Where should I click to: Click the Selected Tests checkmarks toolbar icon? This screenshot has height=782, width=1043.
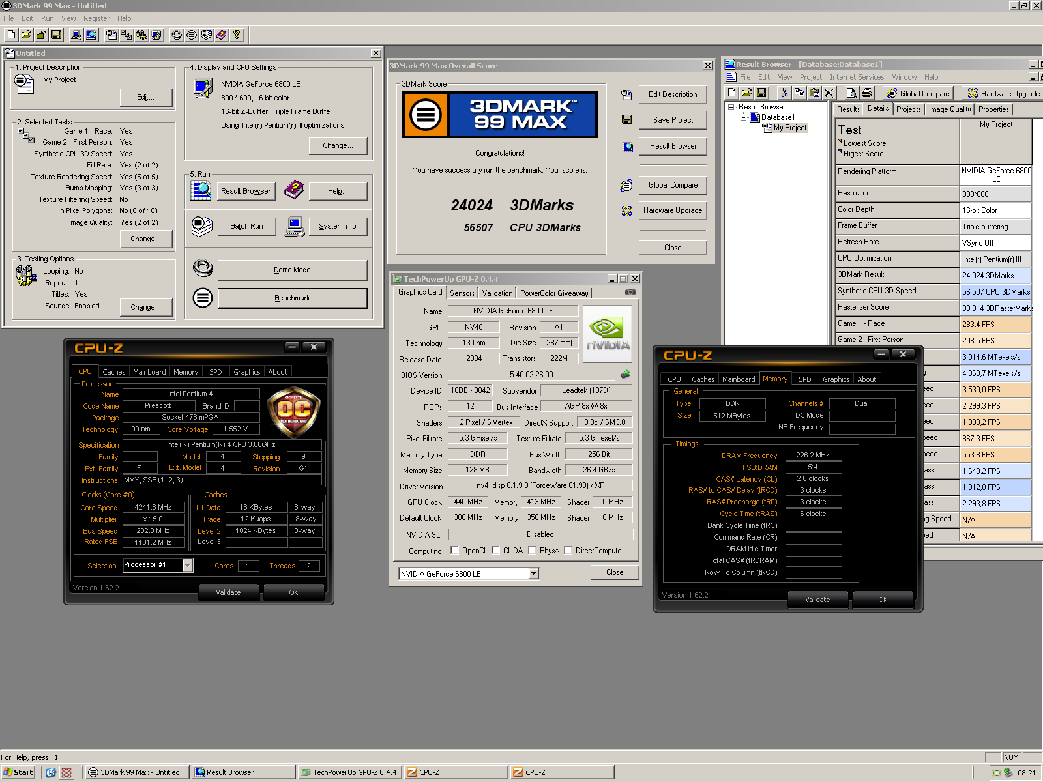(126, 35)
